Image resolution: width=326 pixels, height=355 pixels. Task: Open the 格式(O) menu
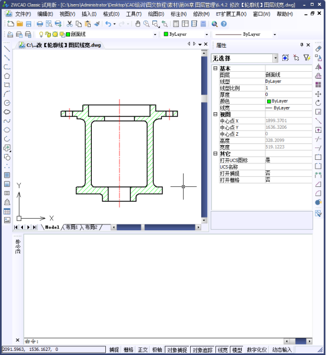pyautogui.click(x=111, y=14)
